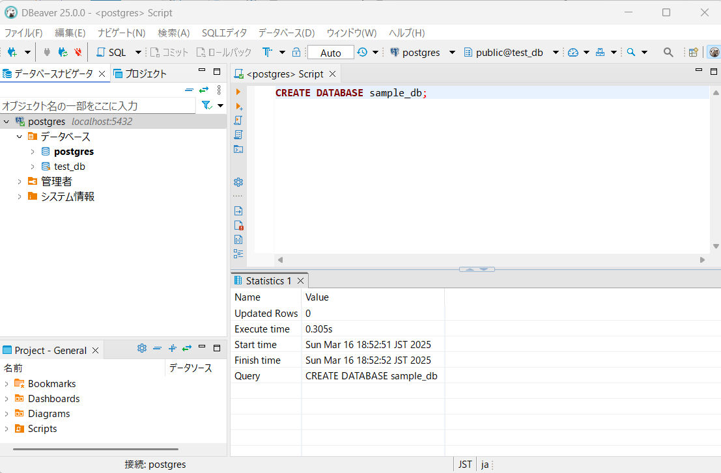
Task: Open the public@test_db schema dropdown
Action: [x=556, y=53]
